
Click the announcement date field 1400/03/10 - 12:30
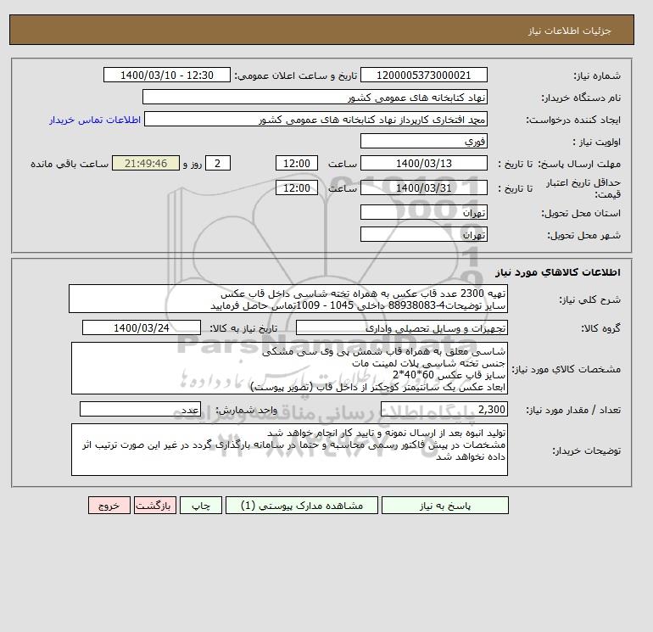click(166, 76)
